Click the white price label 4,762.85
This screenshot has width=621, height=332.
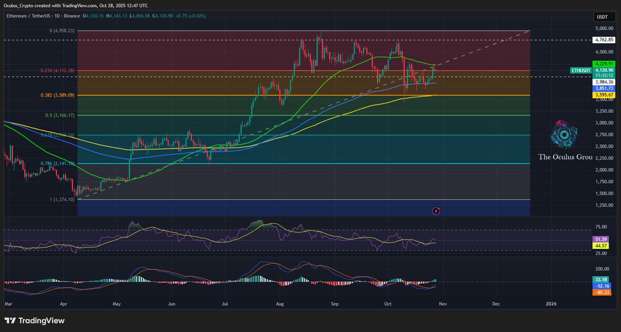[604, 39]
